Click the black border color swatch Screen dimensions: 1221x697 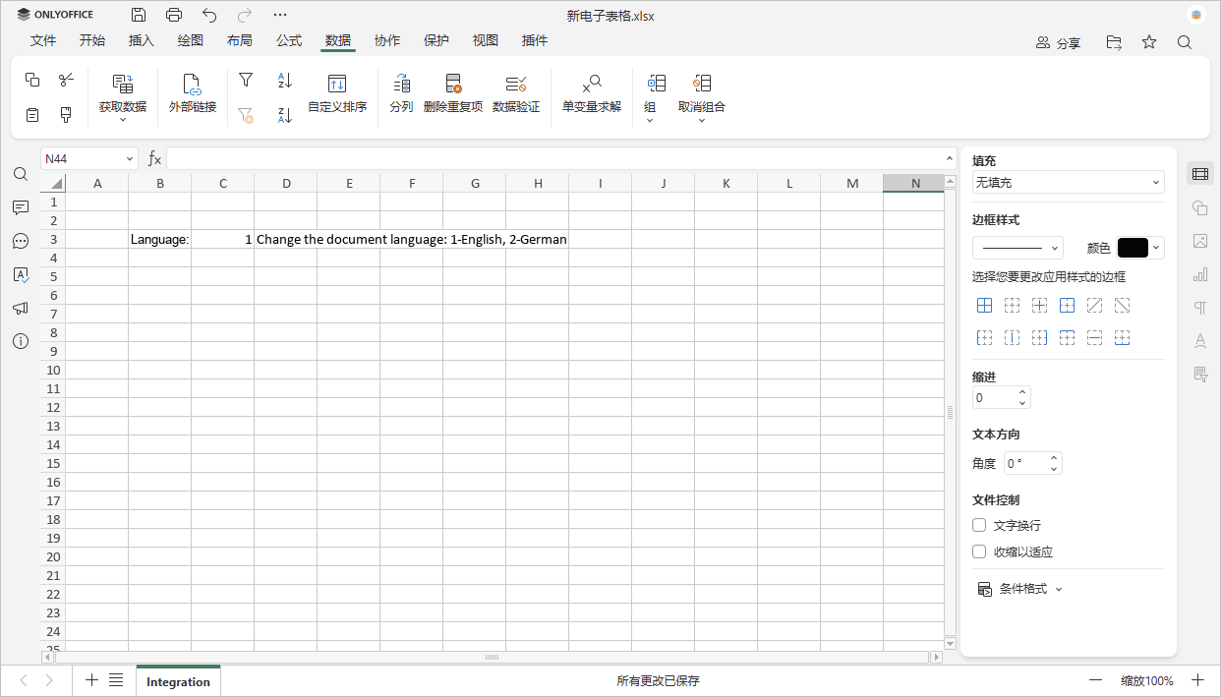click(x=1133, y=248)
